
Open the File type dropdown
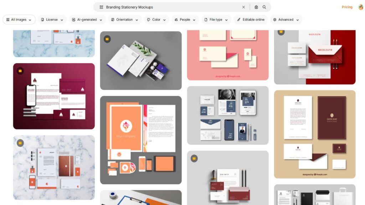point(216,20)
